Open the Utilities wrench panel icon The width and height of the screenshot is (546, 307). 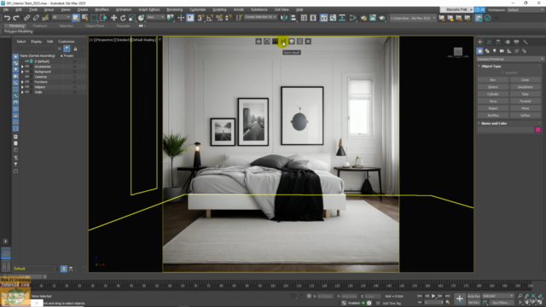tap(526, 42)
